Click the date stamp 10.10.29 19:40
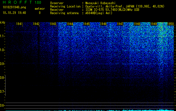The height and width of the screenshot is (111, 176). tap(14, 13)
